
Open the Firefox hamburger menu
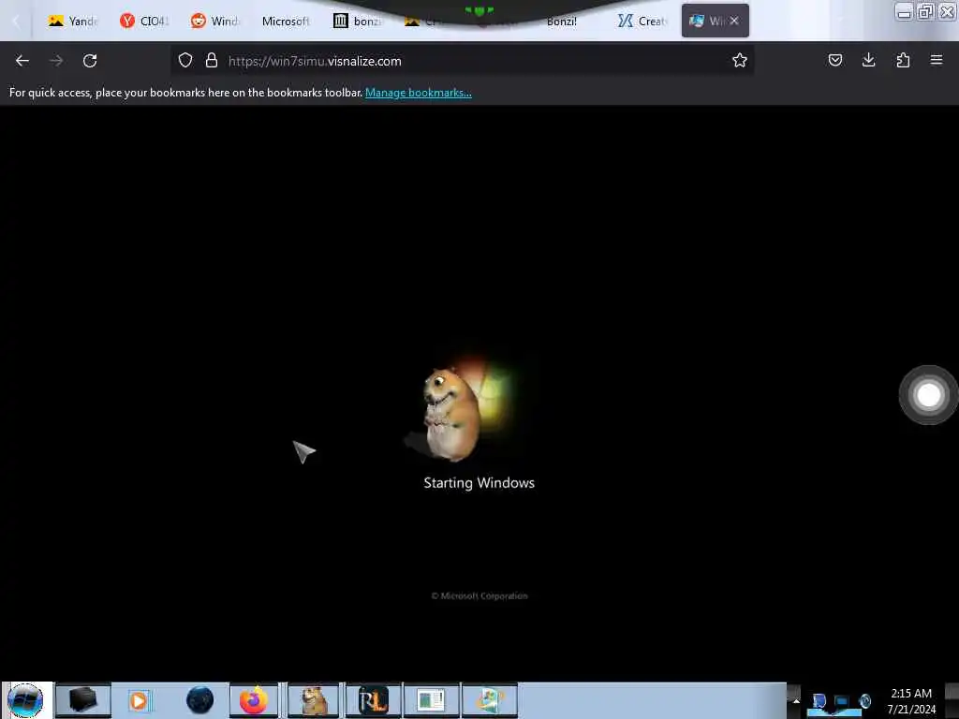point(936,61)
